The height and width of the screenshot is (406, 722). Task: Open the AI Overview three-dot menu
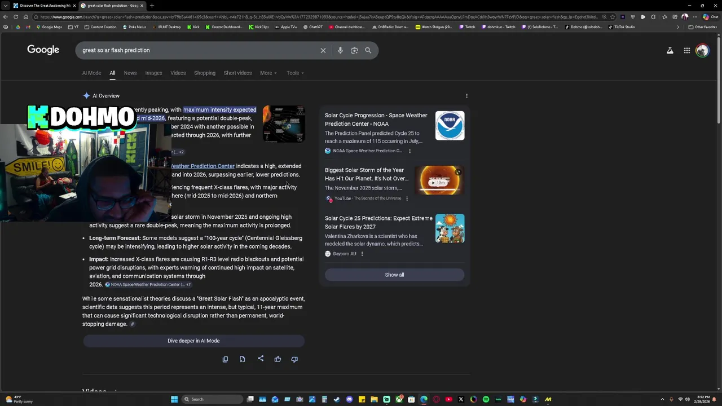(466, 96)
